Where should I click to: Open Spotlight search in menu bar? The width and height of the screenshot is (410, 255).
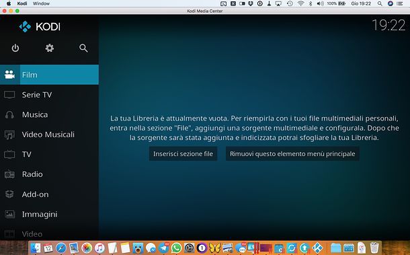click(380, 3)
